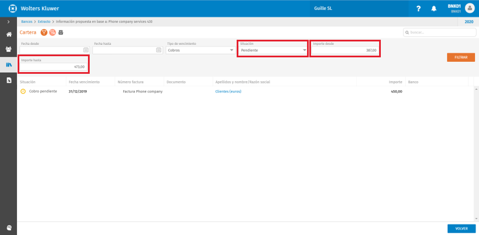Click the FILTRAR button
This screenshot has width=479, height=235.
(461, 57)
